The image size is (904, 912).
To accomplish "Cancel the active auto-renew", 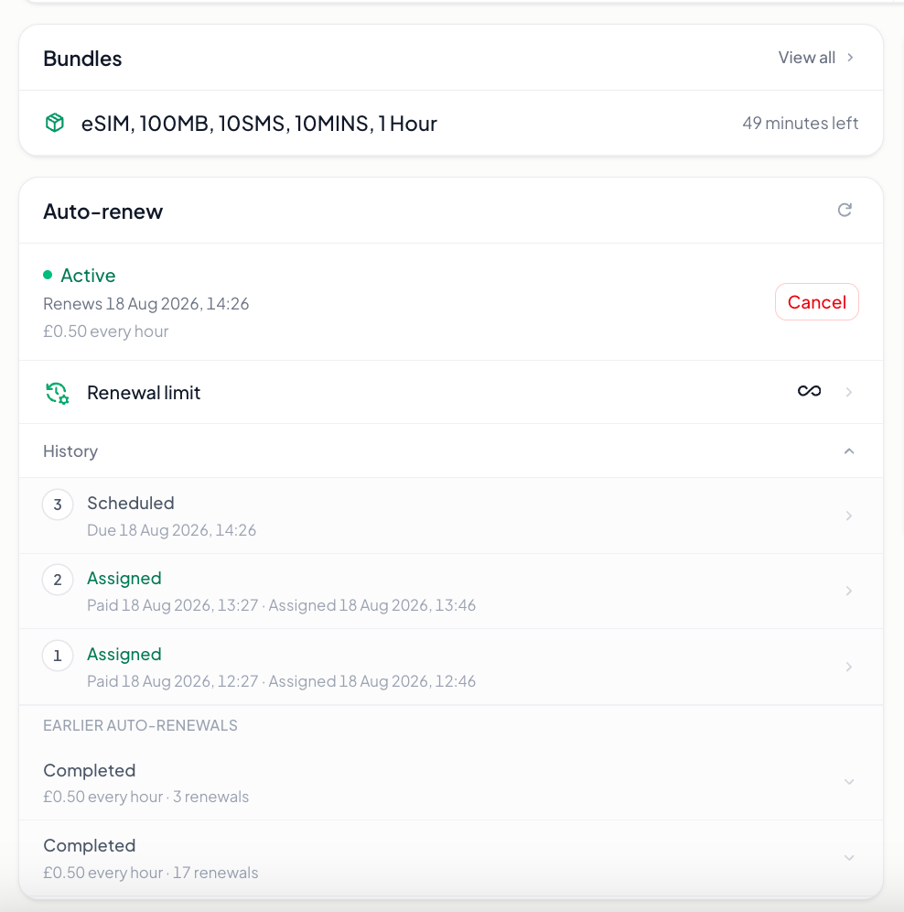I will click(816, 302).
